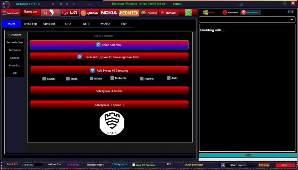
Task: Select Motorola in the sidebar
Action: click(x=15, y=50)
